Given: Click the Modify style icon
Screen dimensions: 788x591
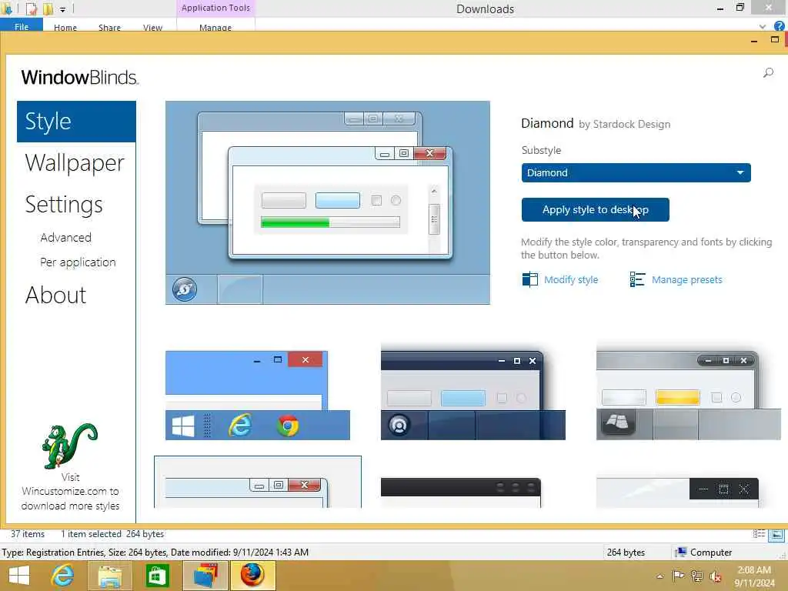Looking at the screenshot, I should coord(529,279).
